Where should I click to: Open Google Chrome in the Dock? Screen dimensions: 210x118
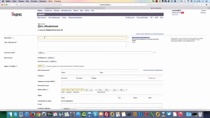coord(38,114)
